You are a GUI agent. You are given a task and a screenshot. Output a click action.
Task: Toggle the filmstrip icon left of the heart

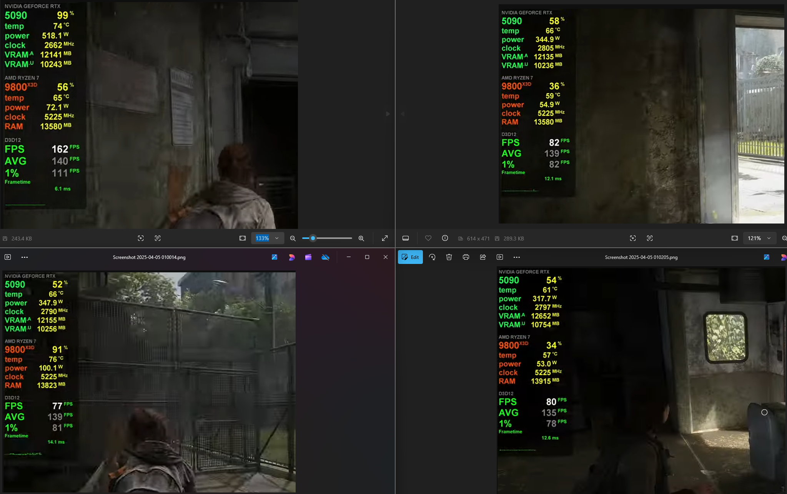406,238
